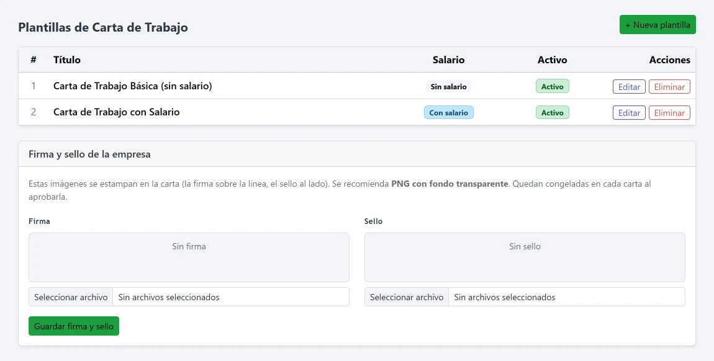Edit the Carta de Trabajo Básica template
Image resolution: width=714 pixels, height=361 pixels.
pos(629,86)
